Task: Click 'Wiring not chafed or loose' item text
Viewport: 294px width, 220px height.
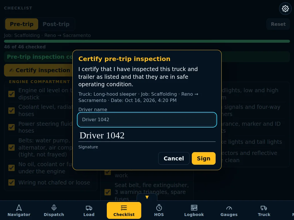Action: 54,182
